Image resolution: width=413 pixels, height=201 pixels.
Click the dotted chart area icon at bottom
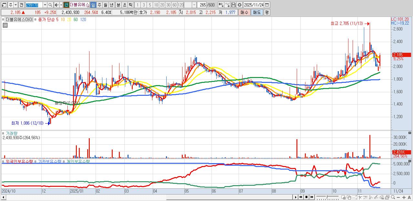(355, 197)
